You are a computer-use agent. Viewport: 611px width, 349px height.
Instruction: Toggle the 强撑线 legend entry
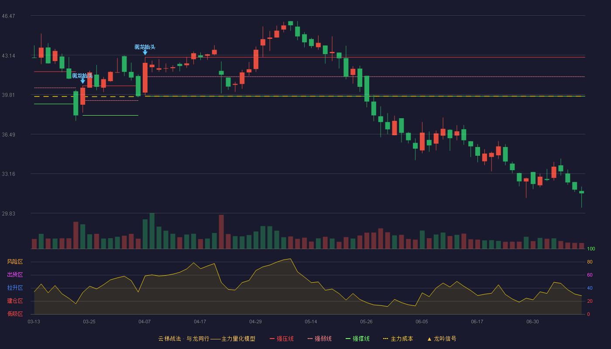[357, 339]
